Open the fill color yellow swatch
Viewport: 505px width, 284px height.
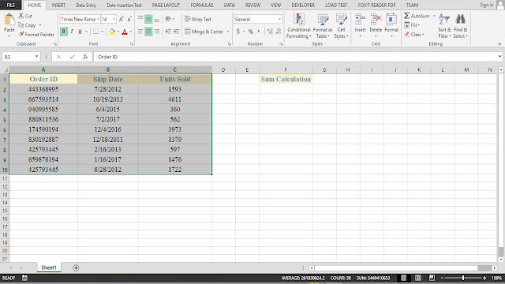click(x=112, y=32)
